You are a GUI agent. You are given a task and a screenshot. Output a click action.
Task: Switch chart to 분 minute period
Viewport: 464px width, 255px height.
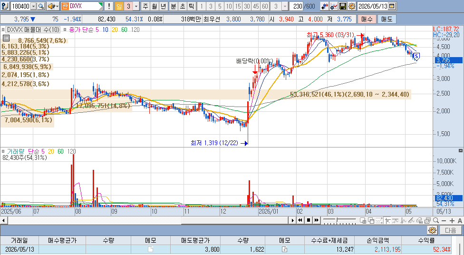pos(174,6)
